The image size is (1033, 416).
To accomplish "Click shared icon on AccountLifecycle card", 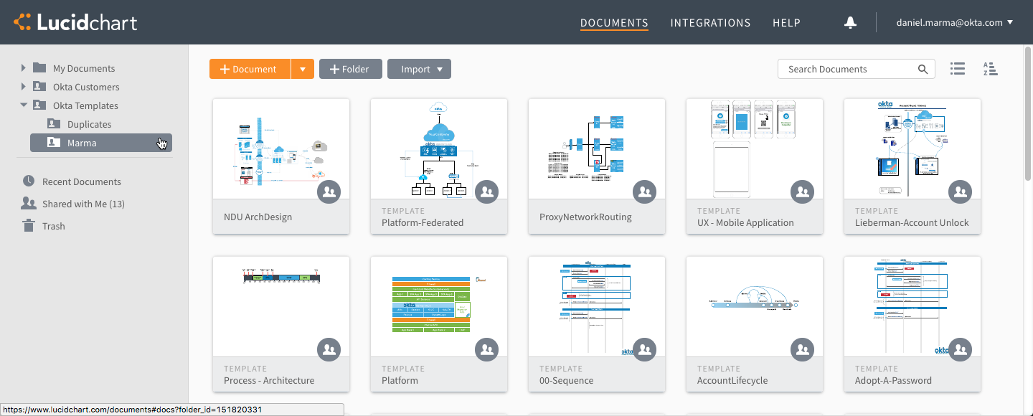I will (802, 349).
